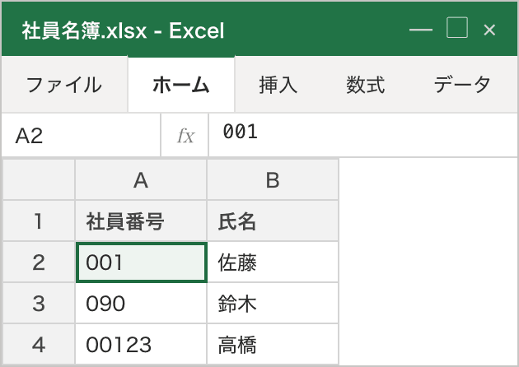This screenshot has height=367, width=519.
Task: Click the Name Box showing A2
Action: (x=81, y=135)
